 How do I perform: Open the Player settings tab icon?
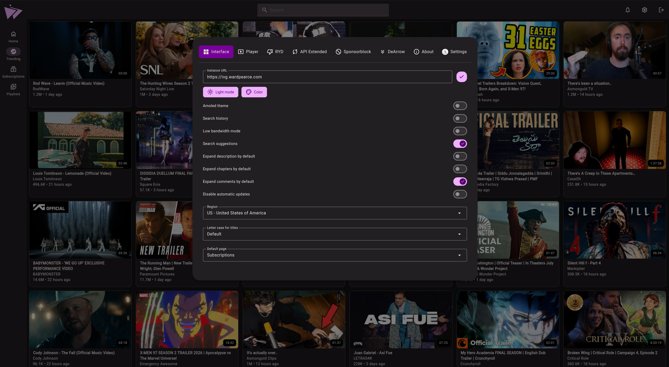pyautogui.click(x=241, y=52)
